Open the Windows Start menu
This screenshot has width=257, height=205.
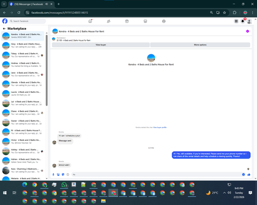[x=5, y=193]
